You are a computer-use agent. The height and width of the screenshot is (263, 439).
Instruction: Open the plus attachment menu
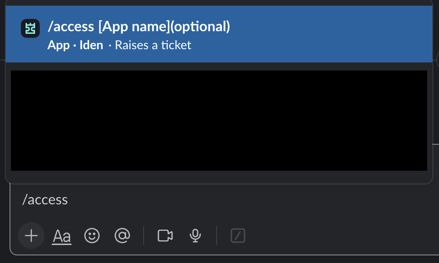[x=31, y=236]
